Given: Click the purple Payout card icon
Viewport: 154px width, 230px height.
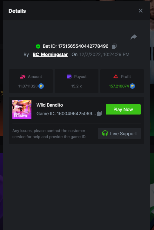Looking at the screenshot, I should pos(69,77).
